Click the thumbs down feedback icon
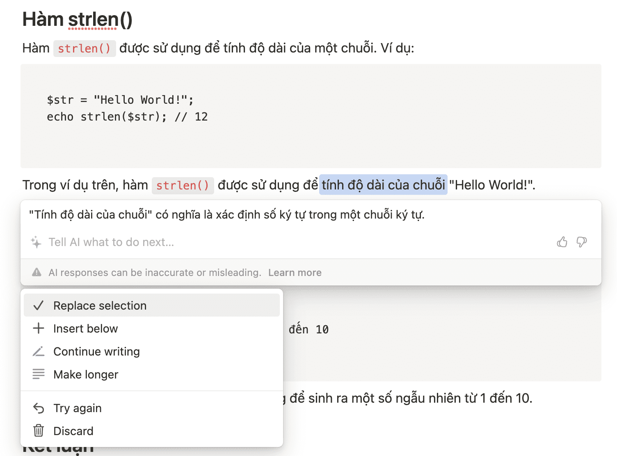The width and height of the screenshot is (617, 456). point(581,242)
